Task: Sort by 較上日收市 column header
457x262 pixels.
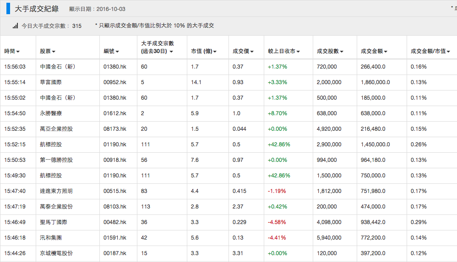Action: 284,51
